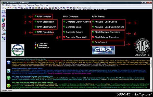Click the Concrete Beam status entry
Image resolution: width=153 pixels, height=97 pixels.
[x=72, y=27]
